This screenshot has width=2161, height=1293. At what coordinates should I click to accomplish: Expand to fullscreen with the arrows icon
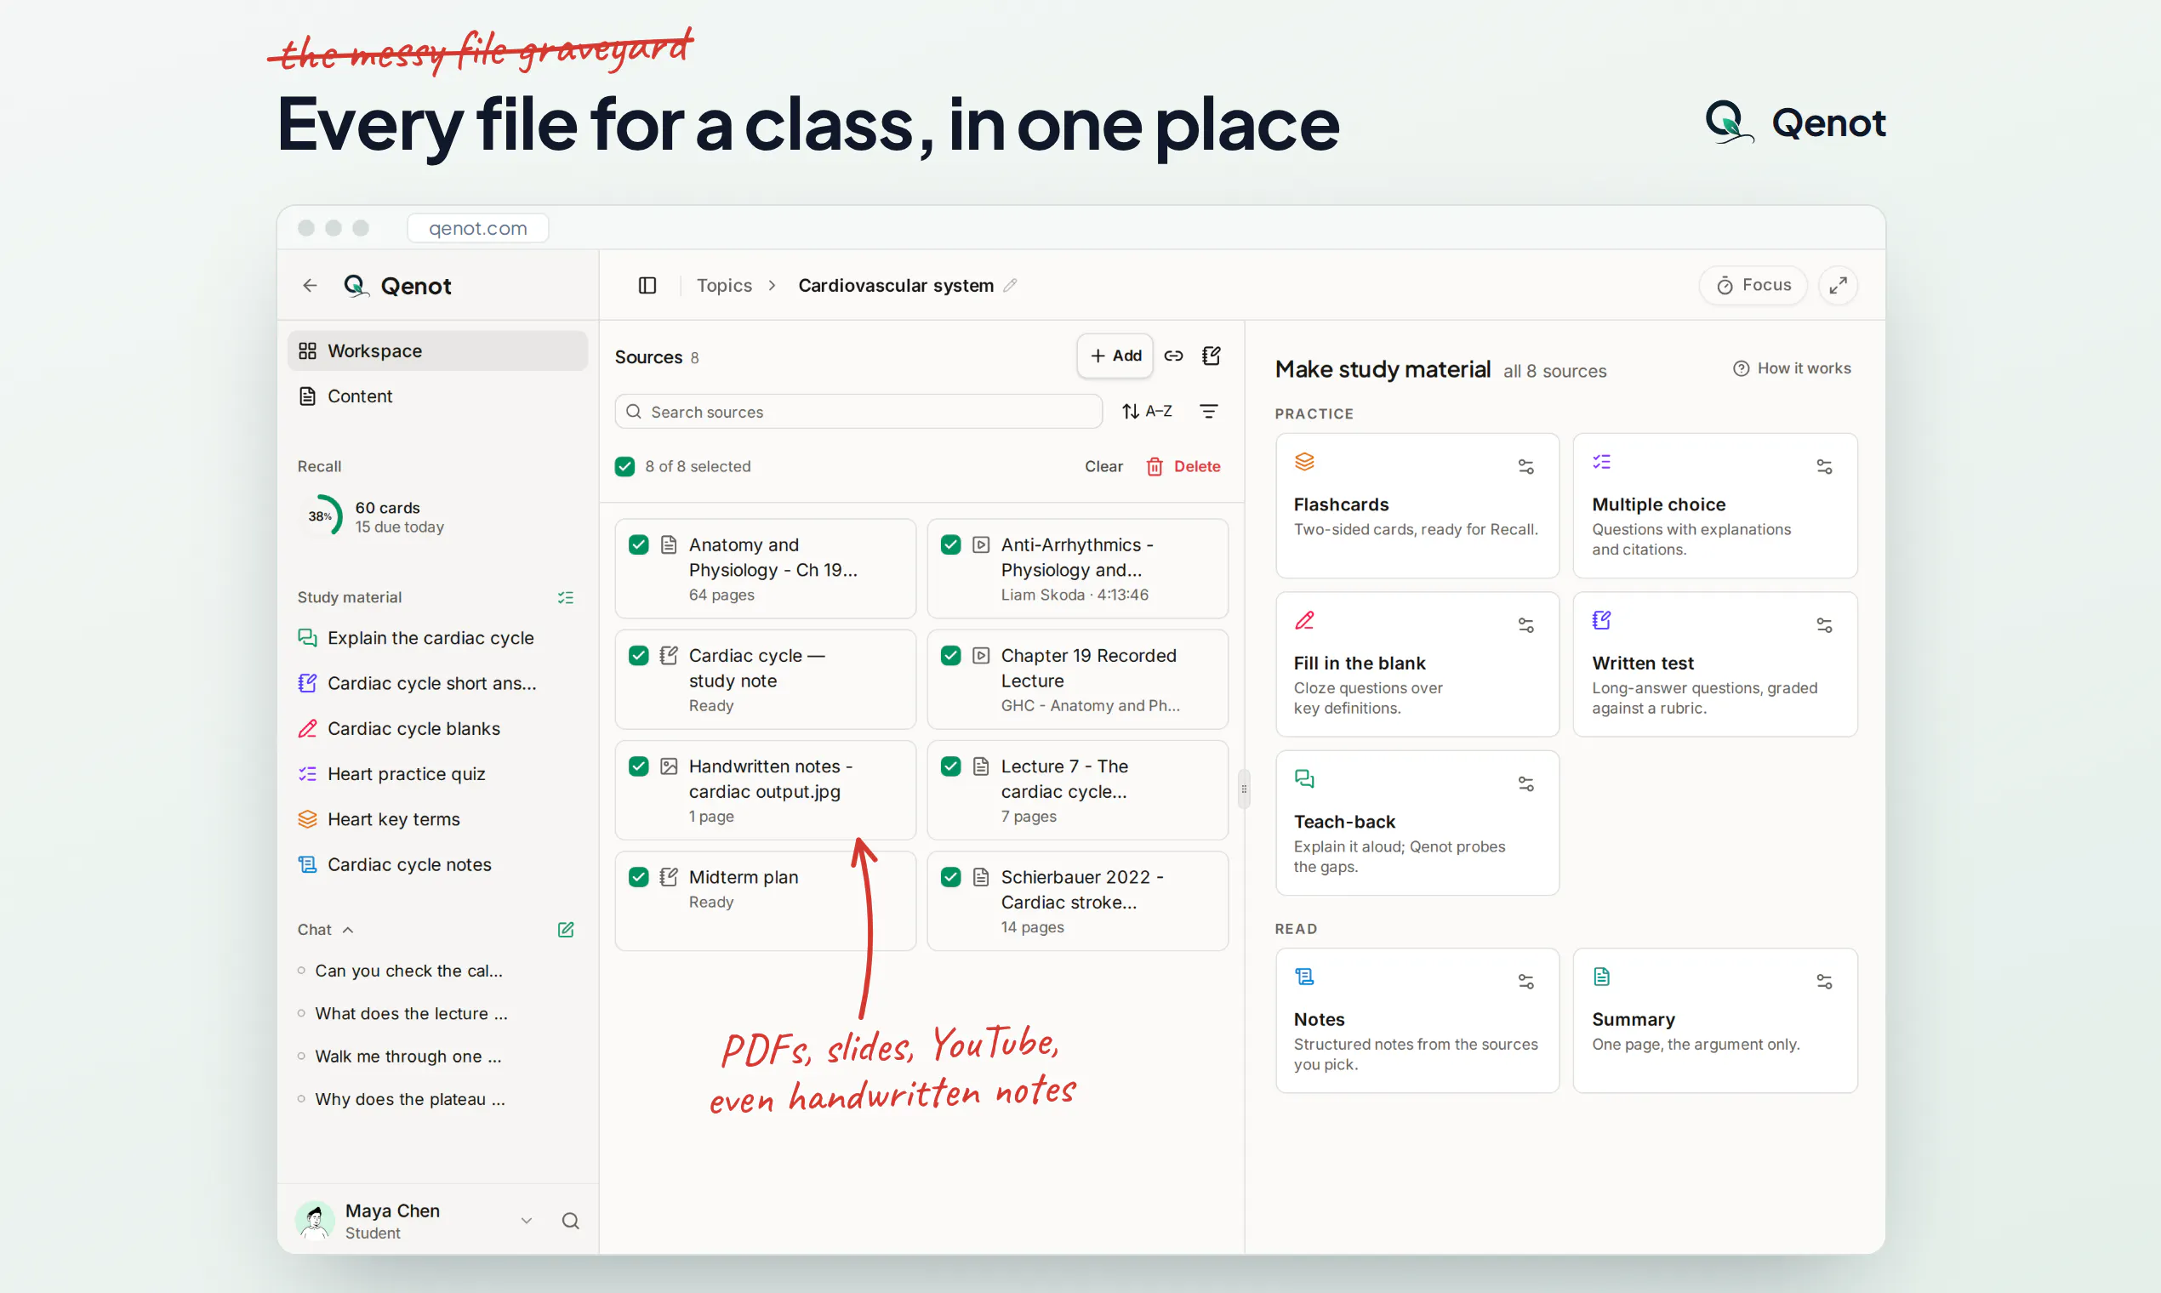click(x=1838, y=285)
